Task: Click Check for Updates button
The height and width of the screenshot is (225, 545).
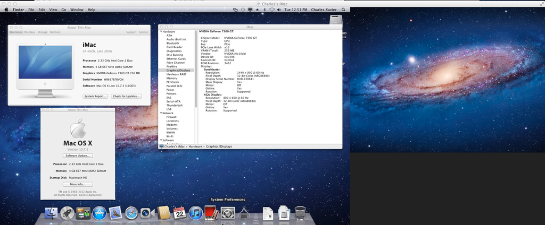Action: click(x=126, y=96)
